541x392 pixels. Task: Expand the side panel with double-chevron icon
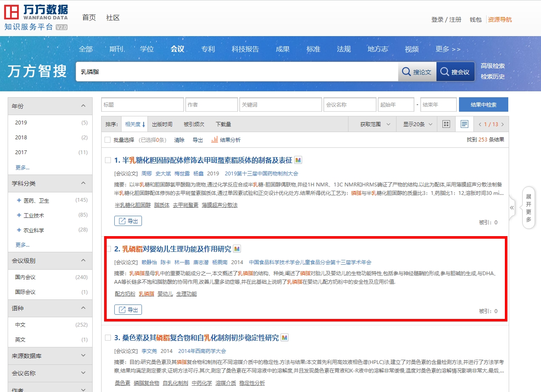pyautogui.click(x=512, y=208)
